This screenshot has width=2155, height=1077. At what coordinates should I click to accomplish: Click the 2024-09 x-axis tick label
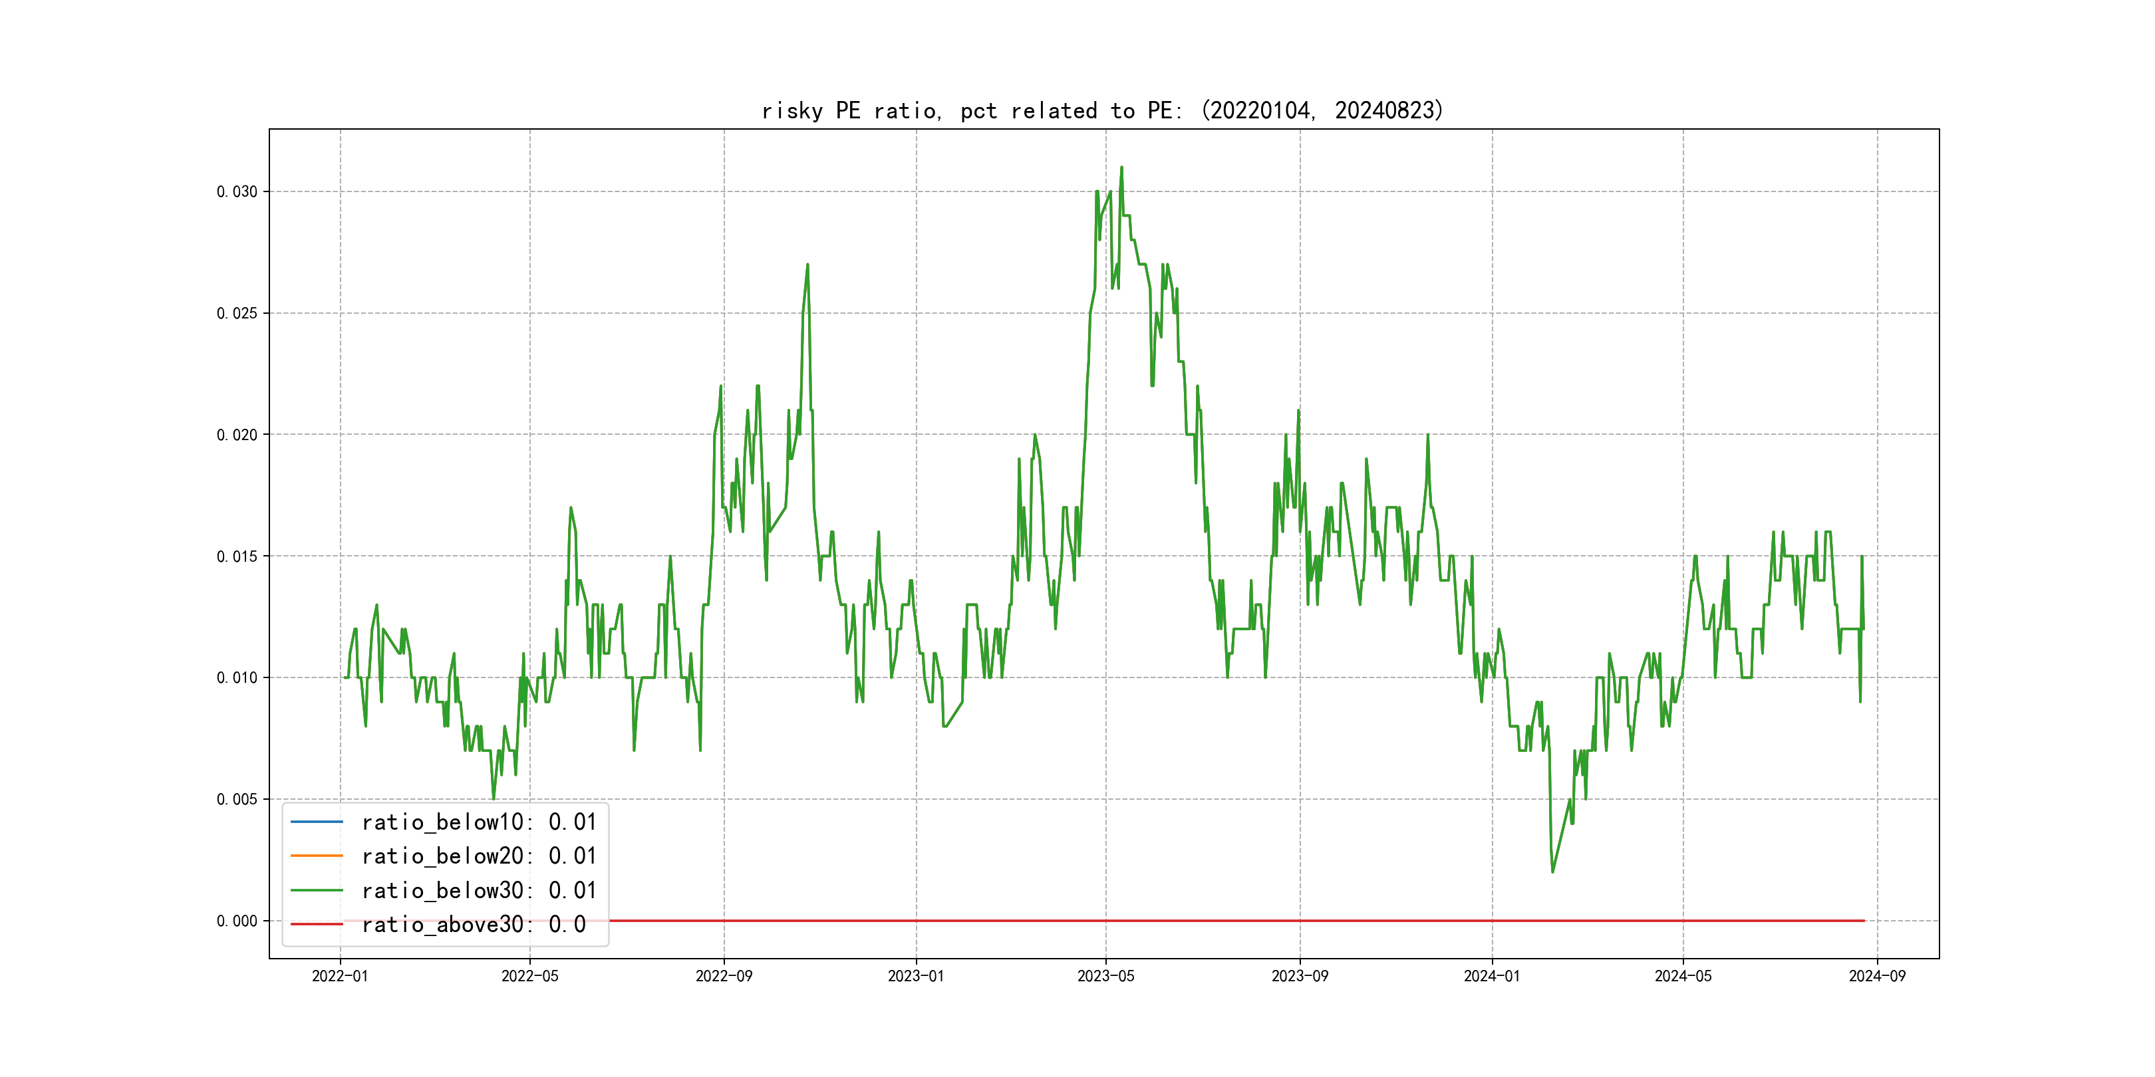1876,976
